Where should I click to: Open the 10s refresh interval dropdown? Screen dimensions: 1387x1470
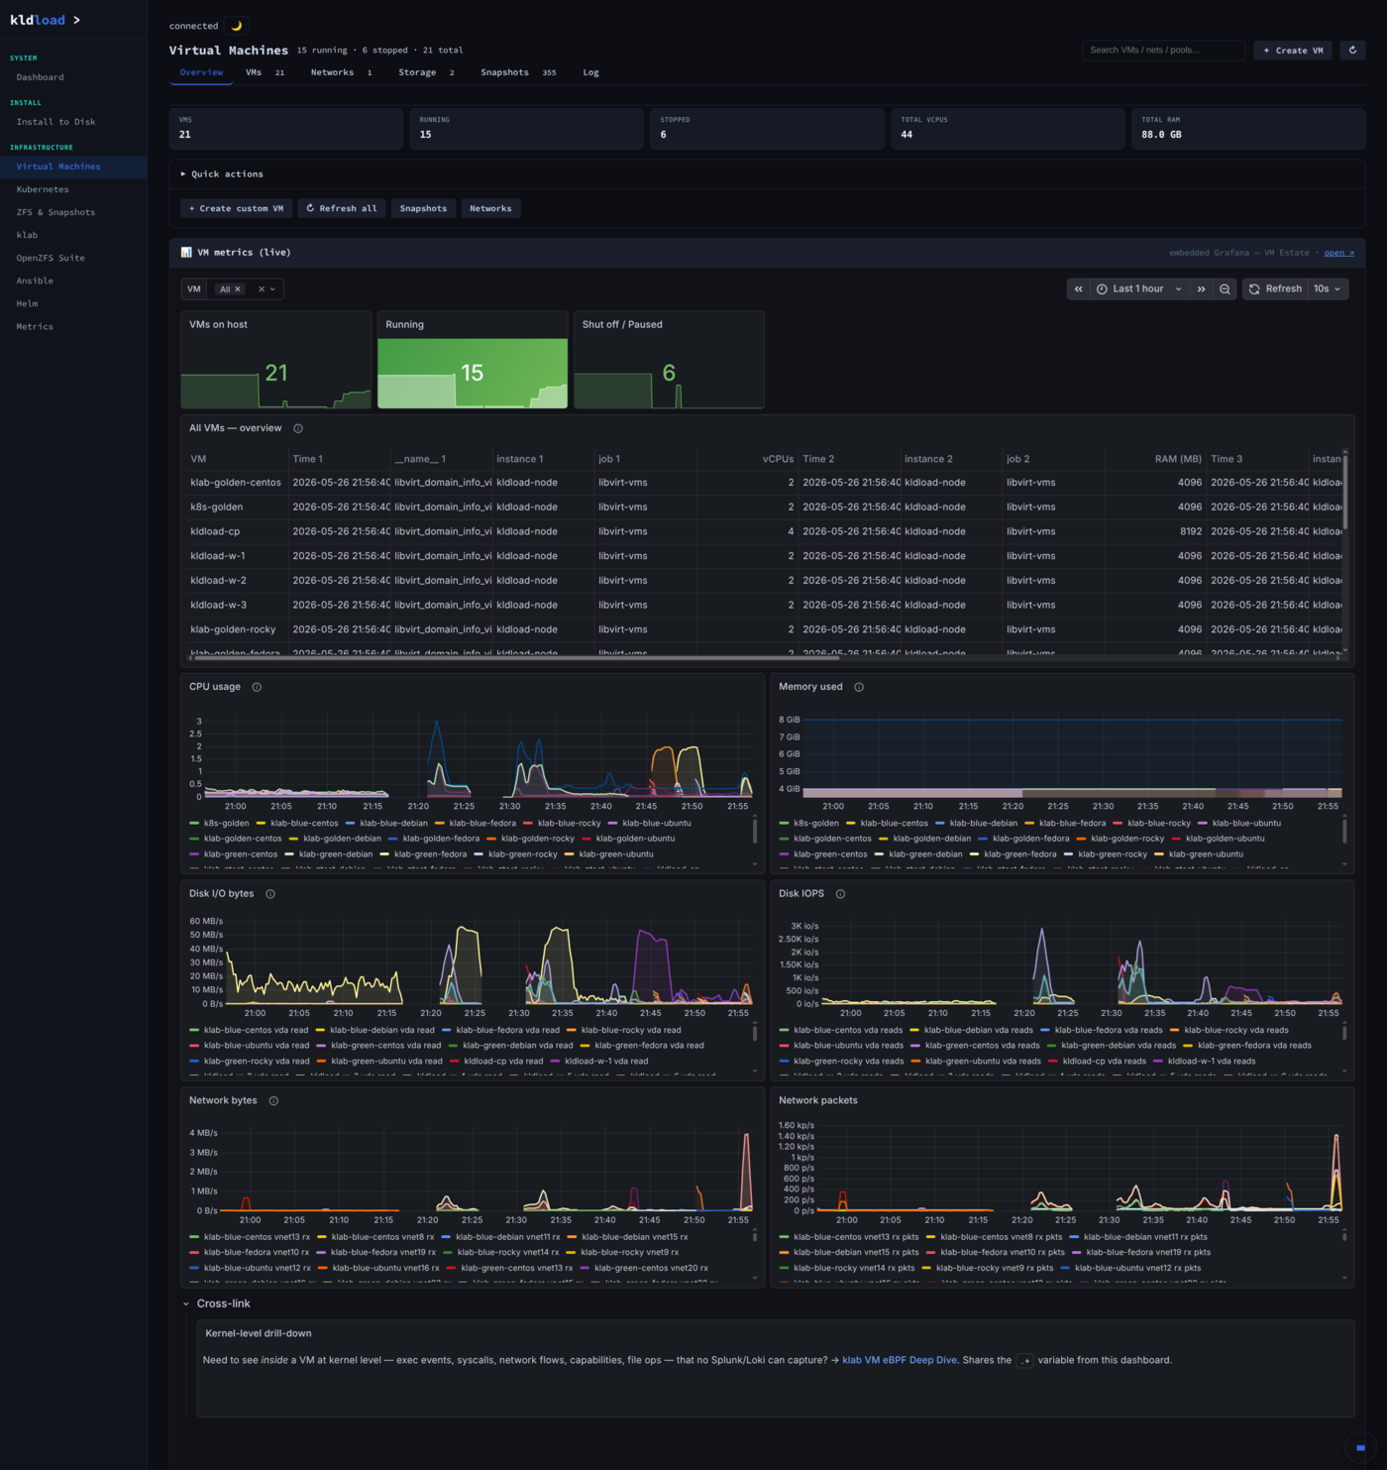[1328, 288]
